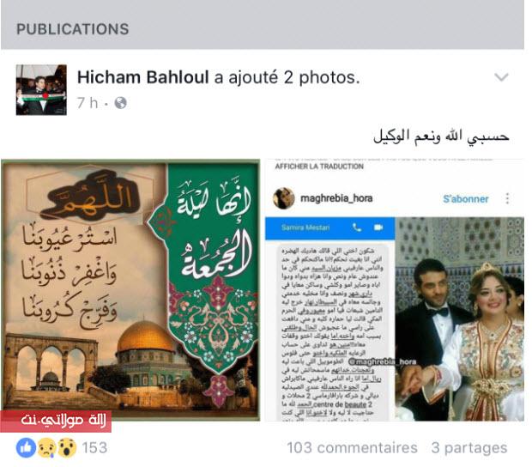Screen dimensions: 532x467
Task: Click the blue thumbs-up like reaction icon
Action: [x=26, y=447]
